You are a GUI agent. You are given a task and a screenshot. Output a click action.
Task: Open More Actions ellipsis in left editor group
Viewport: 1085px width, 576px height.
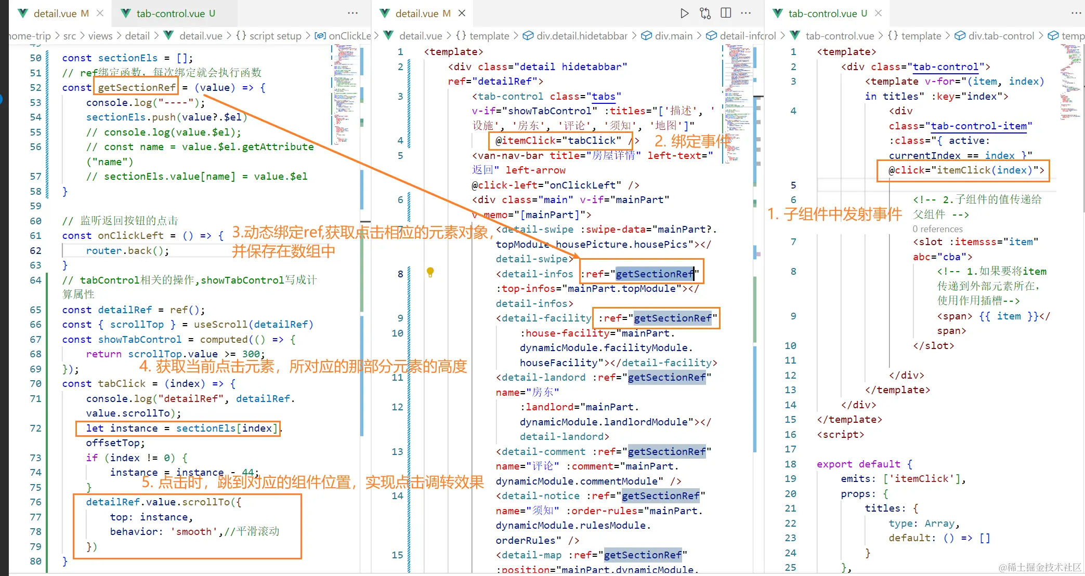pyautogui.click(x=353, y=14)
